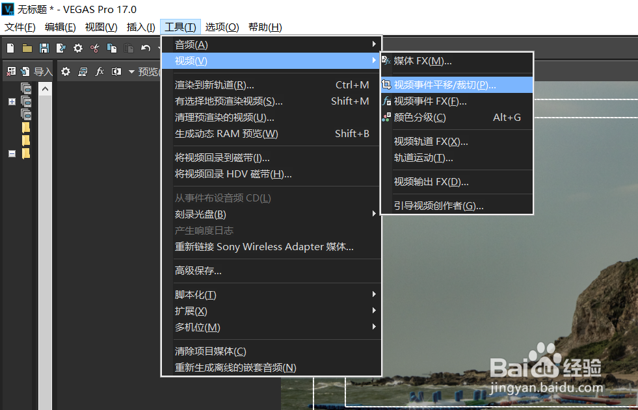Click the color grading icon beside 颜色分级

(x=386, y=118)
